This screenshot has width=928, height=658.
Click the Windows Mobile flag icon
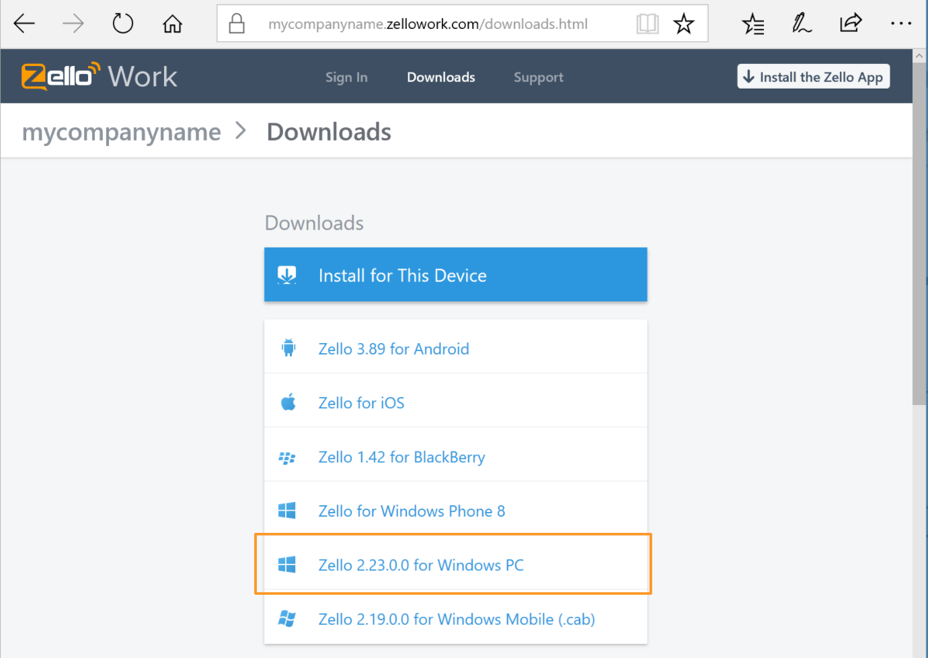click(x=287, y=619)
